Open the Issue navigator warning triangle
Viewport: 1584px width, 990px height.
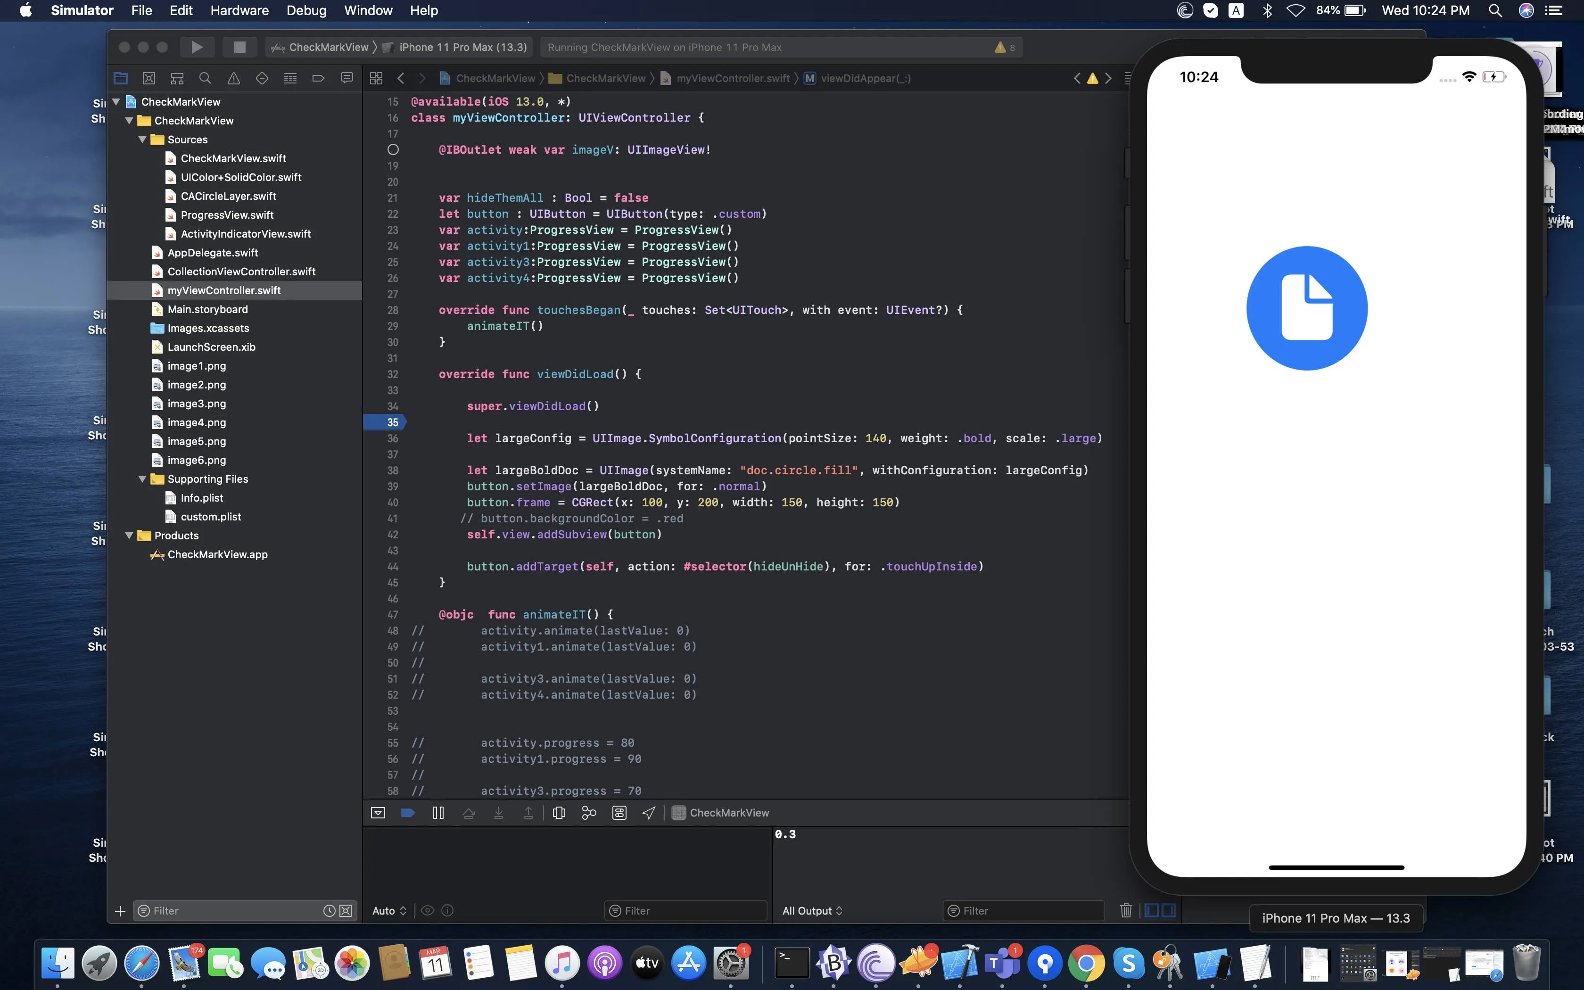click(233, 79)
